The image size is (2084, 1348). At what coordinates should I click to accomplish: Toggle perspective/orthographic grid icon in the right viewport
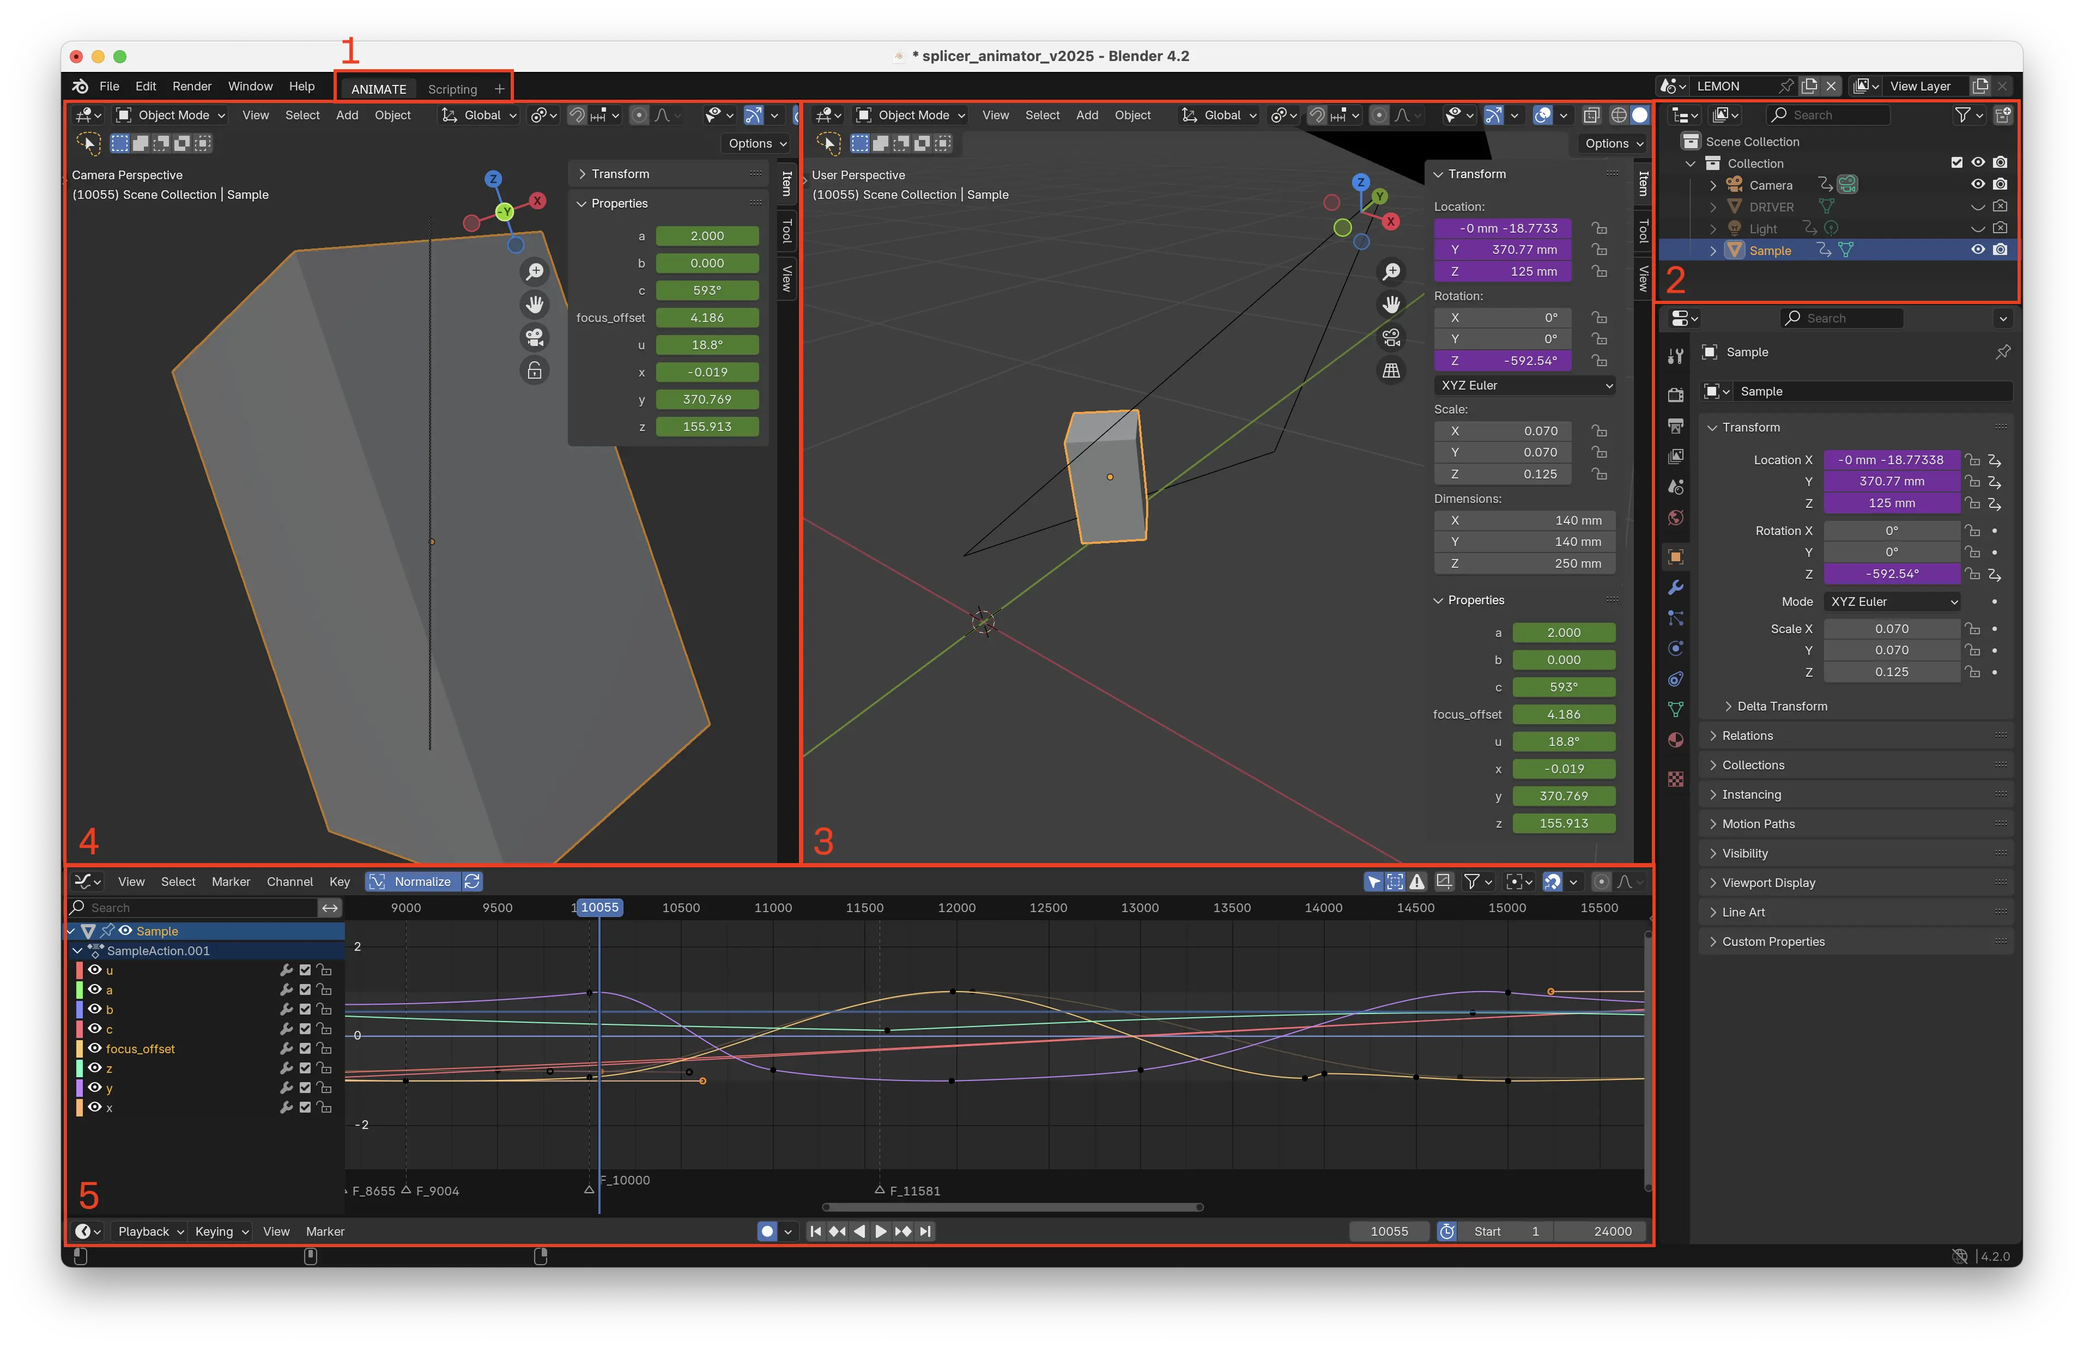1391,371
